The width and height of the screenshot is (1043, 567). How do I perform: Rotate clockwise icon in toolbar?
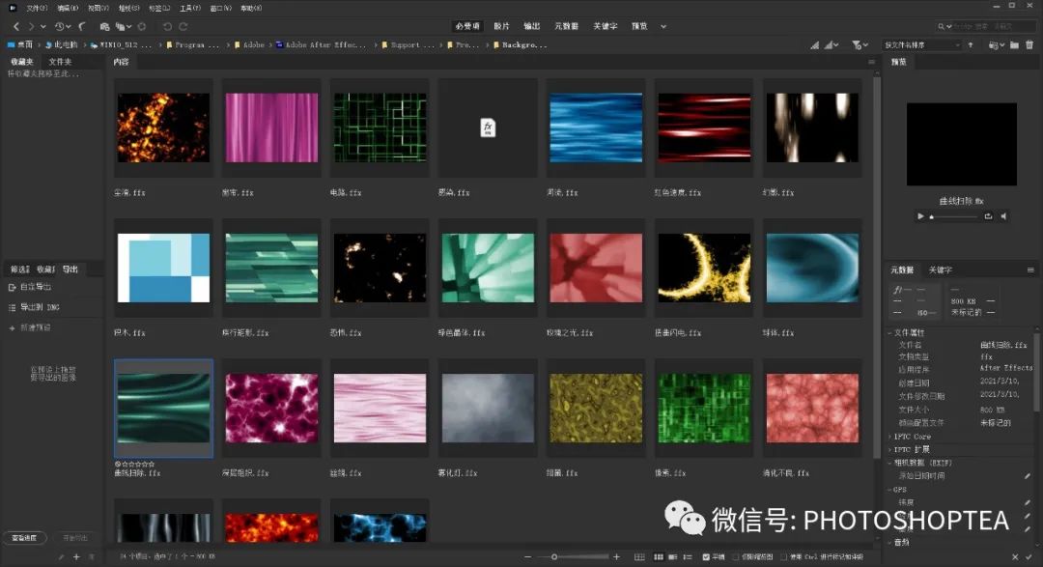[x=183, y=27]
